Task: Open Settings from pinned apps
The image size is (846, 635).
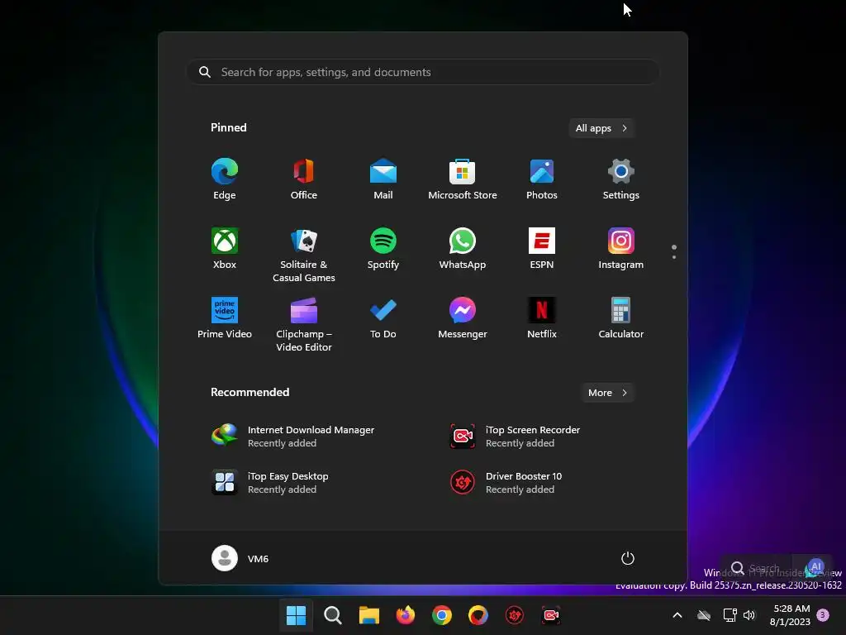Action: pyautogui.click(x=621, y=179)
